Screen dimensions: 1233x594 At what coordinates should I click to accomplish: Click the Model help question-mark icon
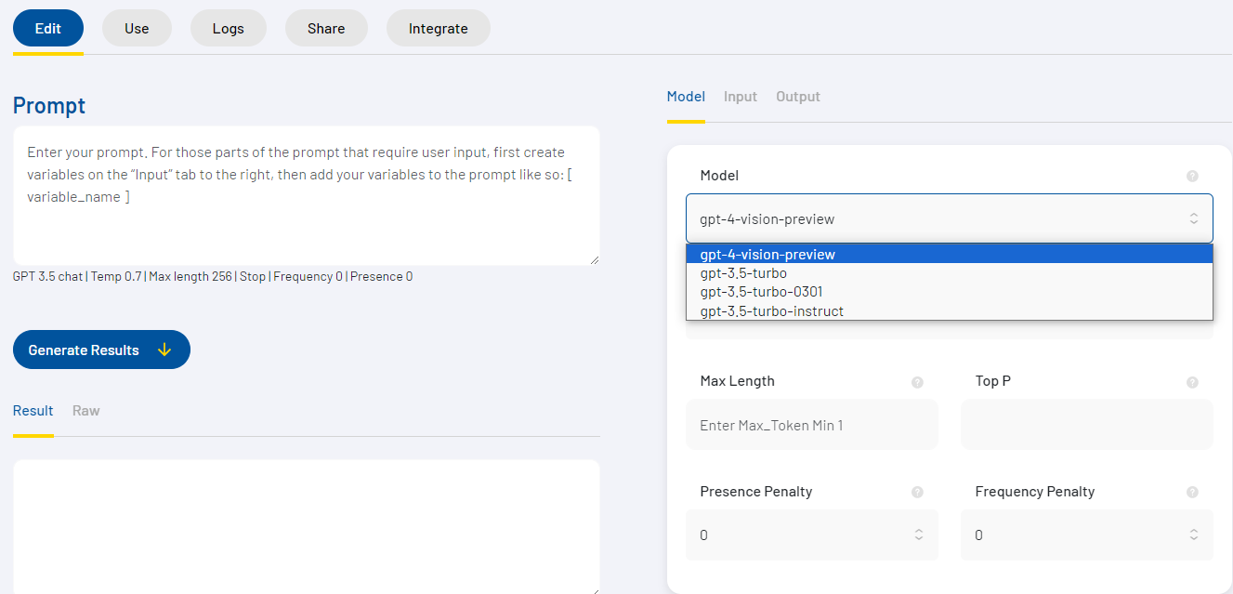[x=1192, y=177]
